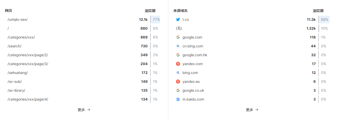Open the /av-sub/ page entry

tap(15, 82)
